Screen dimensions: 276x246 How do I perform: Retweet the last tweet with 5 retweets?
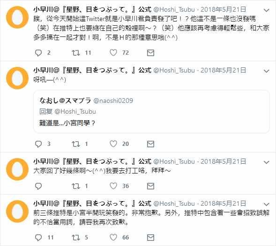[x=76, y=238]
